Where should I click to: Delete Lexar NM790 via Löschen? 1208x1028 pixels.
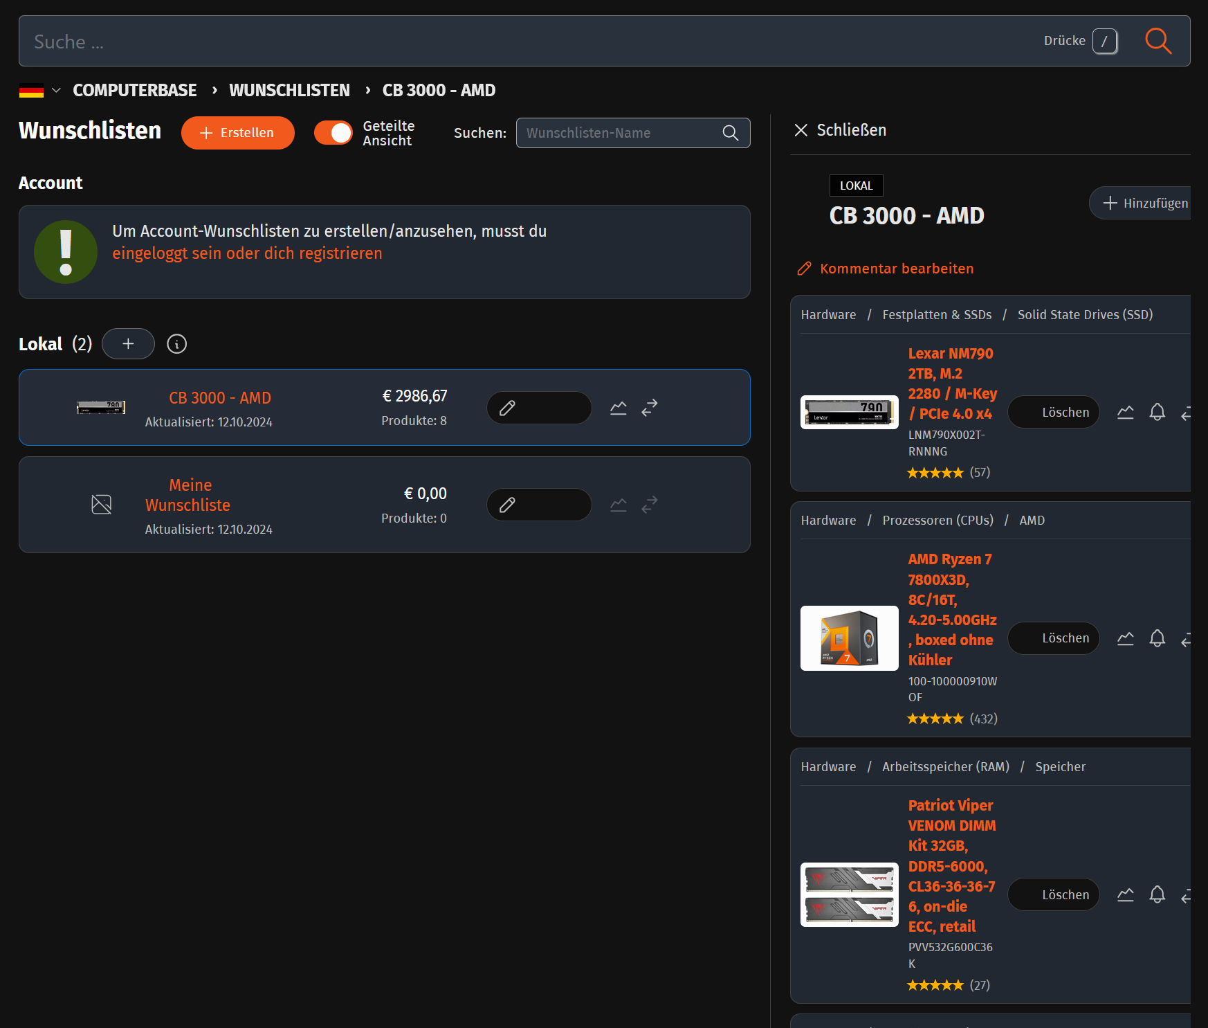point(1054,413)
